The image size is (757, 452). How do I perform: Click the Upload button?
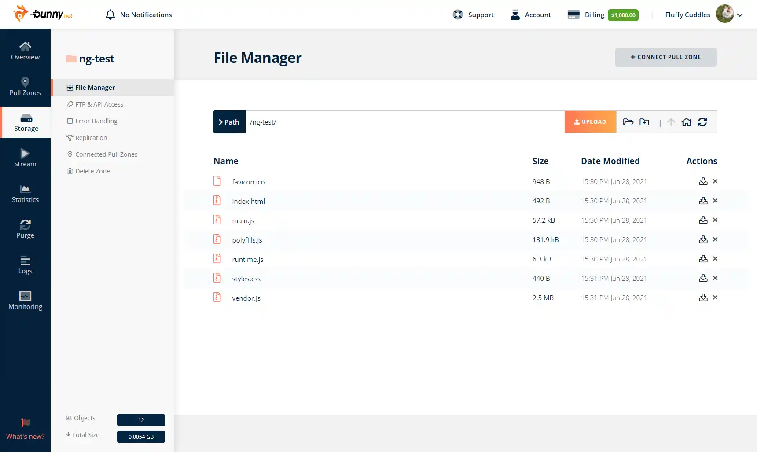(590, 122)
